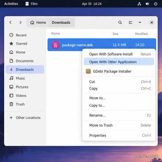Click the Music note icon

(11, 78)
